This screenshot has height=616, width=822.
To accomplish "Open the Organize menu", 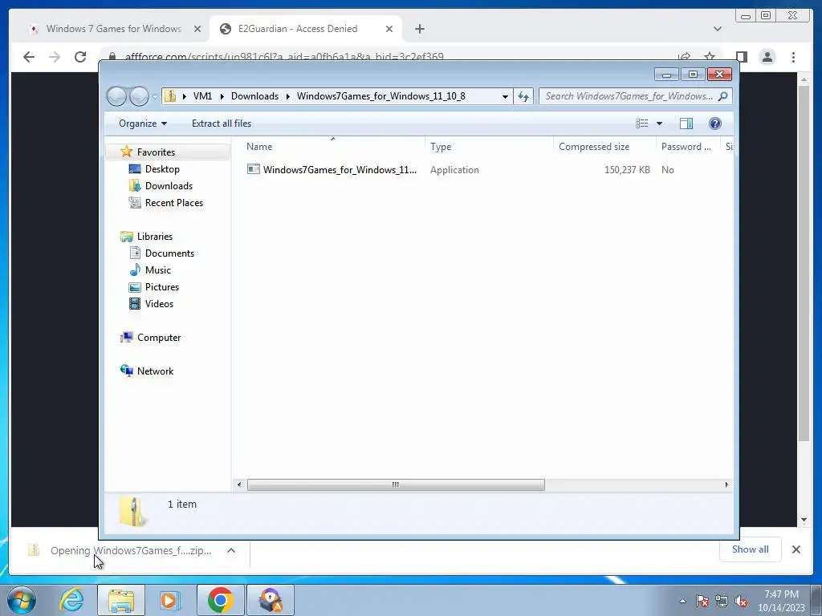I will [143, 124].
